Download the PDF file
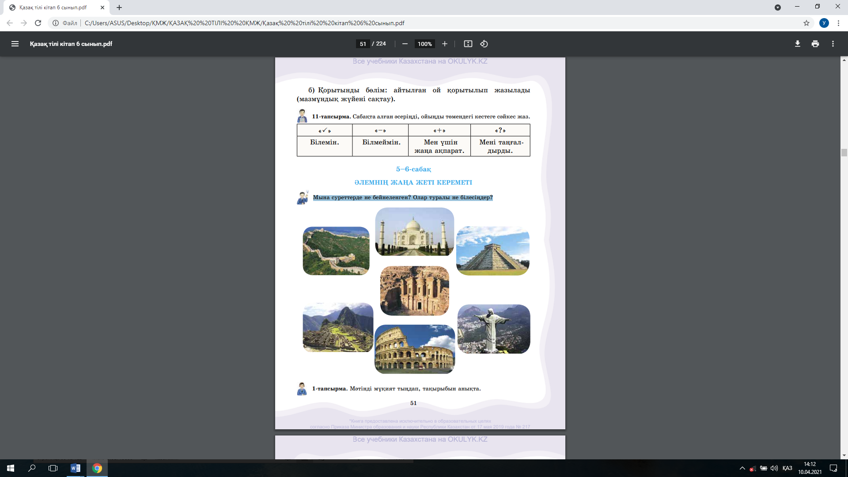Screen dimensions: 848x477 pos(798,44)
